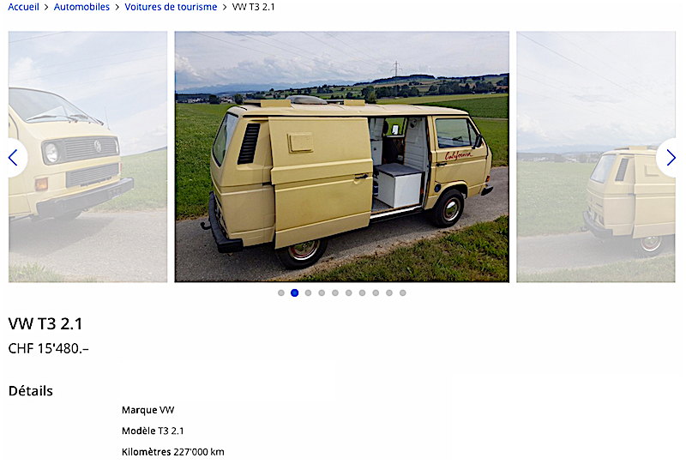The image size is (686, 464).
Task: Jump to the eighth carousel dot
Action: coord(376,292)
